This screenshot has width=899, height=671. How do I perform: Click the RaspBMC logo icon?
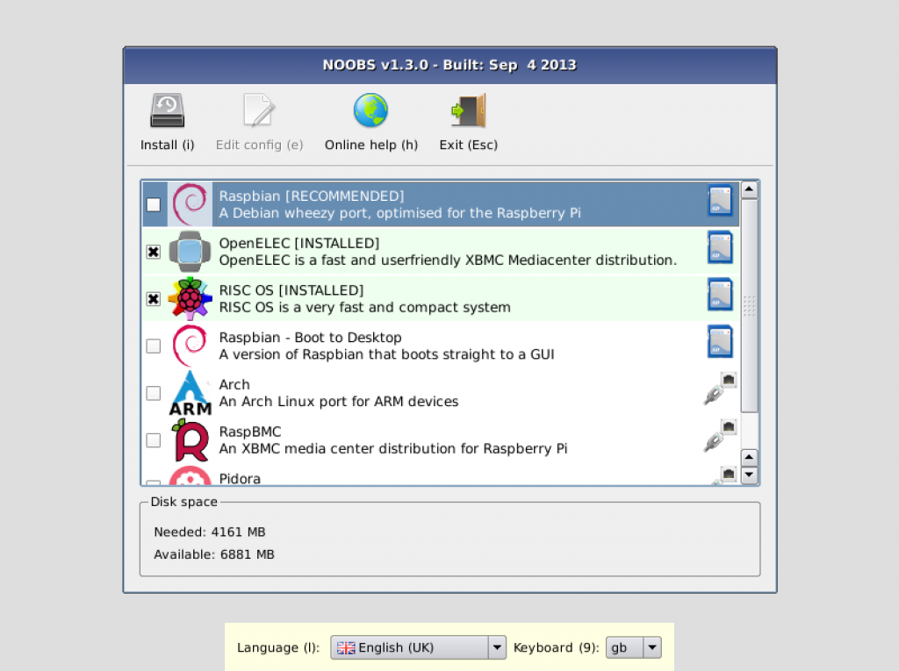coord(190,440)
